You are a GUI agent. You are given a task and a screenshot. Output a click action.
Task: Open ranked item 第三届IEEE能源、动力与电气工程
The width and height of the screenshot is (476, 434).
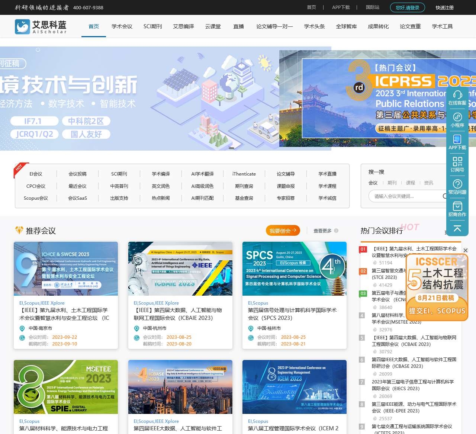[x=414, y=408]
